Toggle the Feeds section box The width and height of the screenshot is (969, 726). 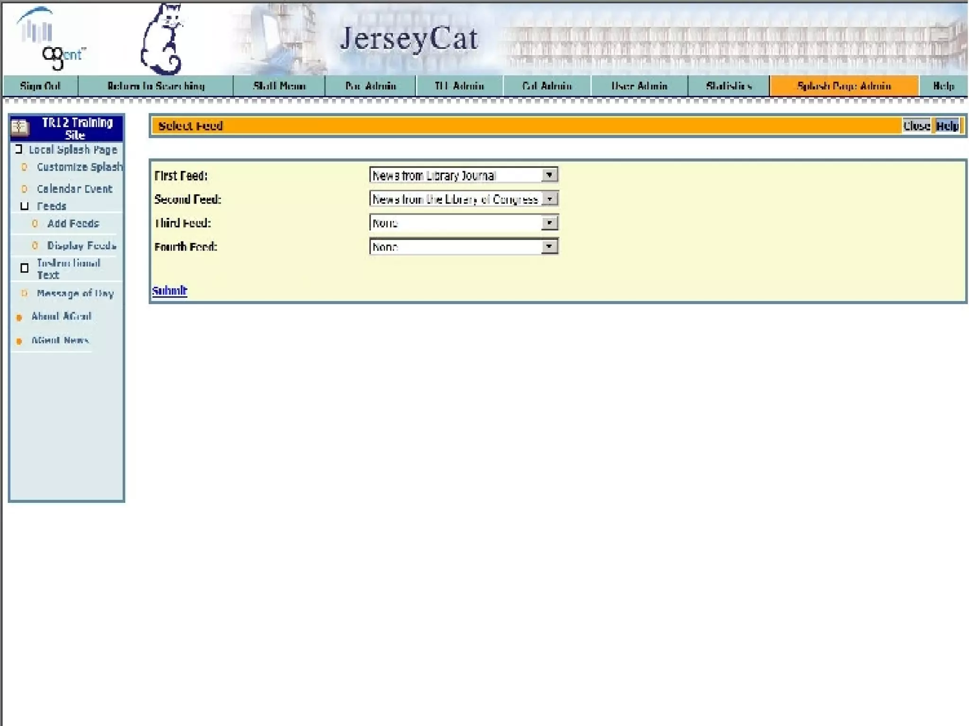25,207
